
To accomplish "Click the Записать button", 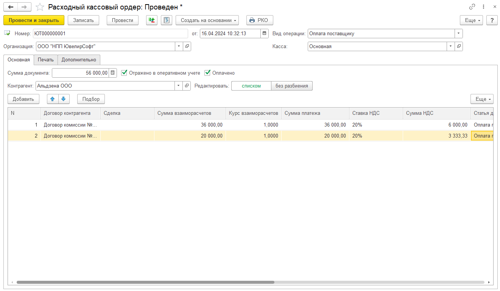I will pyautogui.click(x=83, y=20).
